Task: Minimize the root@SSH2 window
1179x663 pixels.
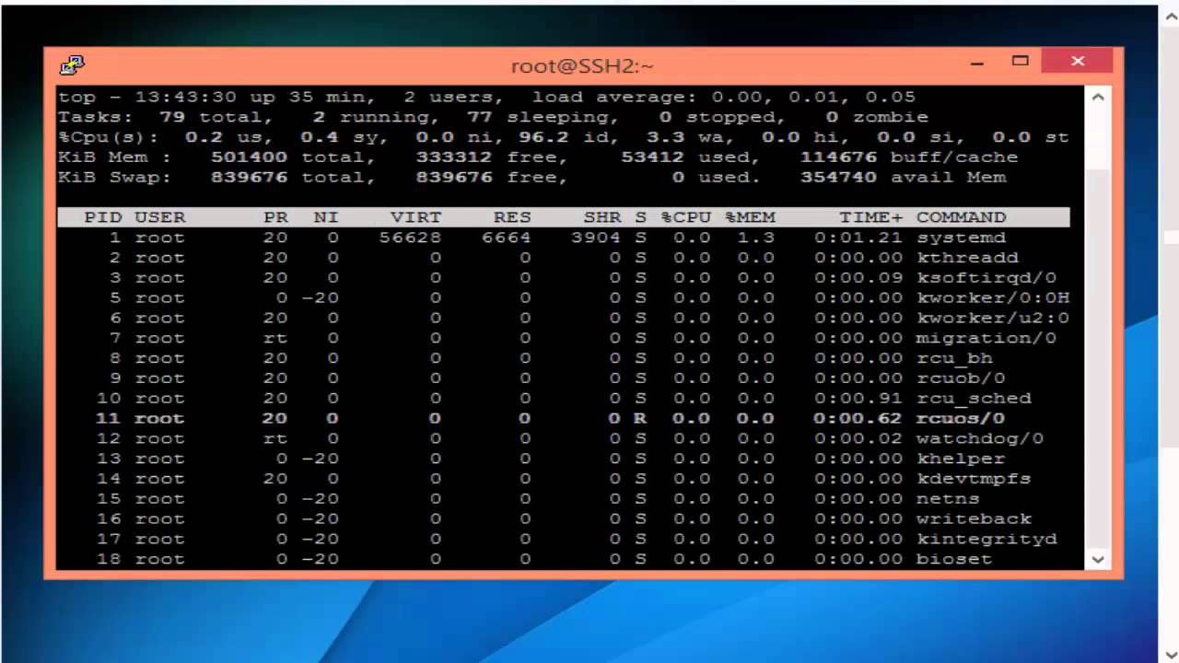Action: coord(977,63)
